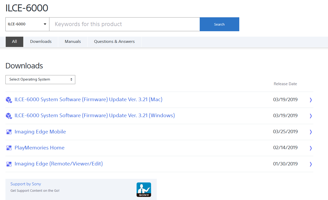Open the PlayMemories Home link
Screen dimensions: 328x200
pyautogui.click(x=39, y=148)
